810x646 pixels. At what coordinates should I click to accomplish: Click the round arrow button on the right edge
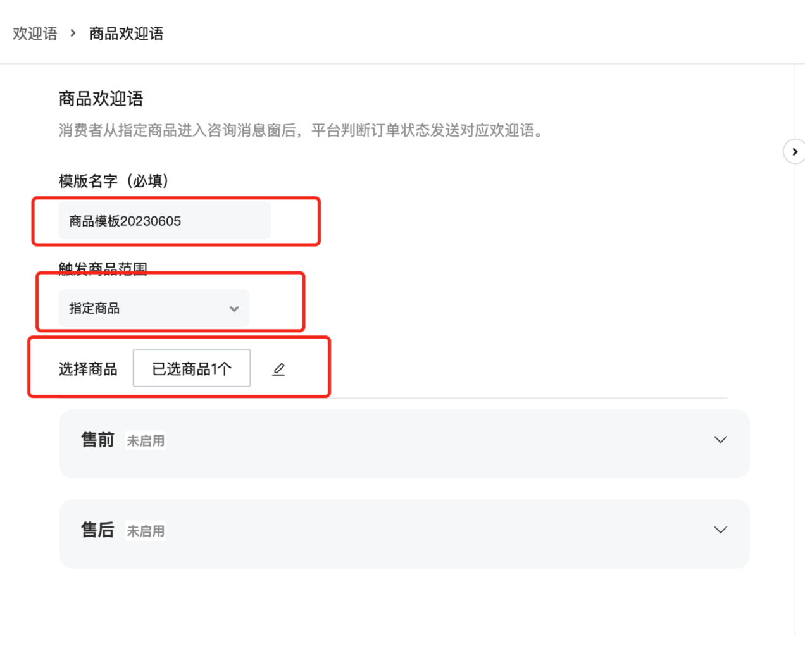coord(794,152)
